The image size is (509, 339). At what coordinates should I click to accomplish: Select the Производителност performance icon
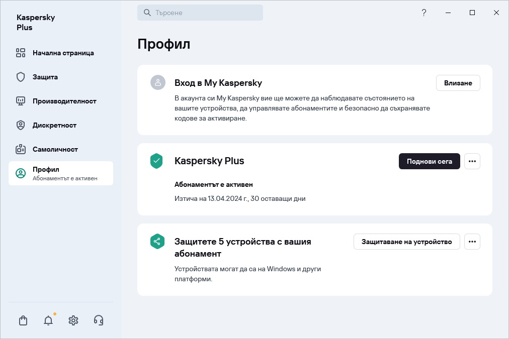point(21,101)
